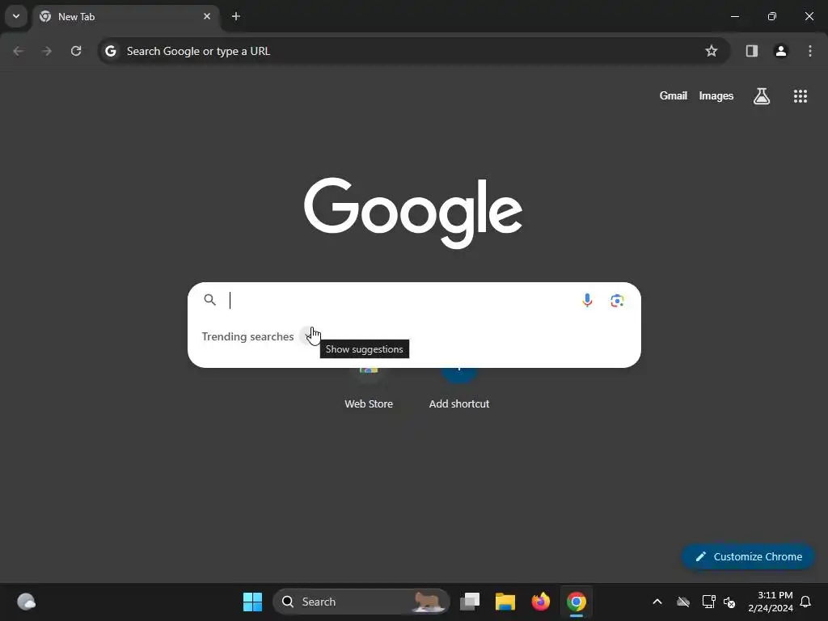Open the Windows Start menu
Viewport: 828px width, 621px height.
(252, 602)
